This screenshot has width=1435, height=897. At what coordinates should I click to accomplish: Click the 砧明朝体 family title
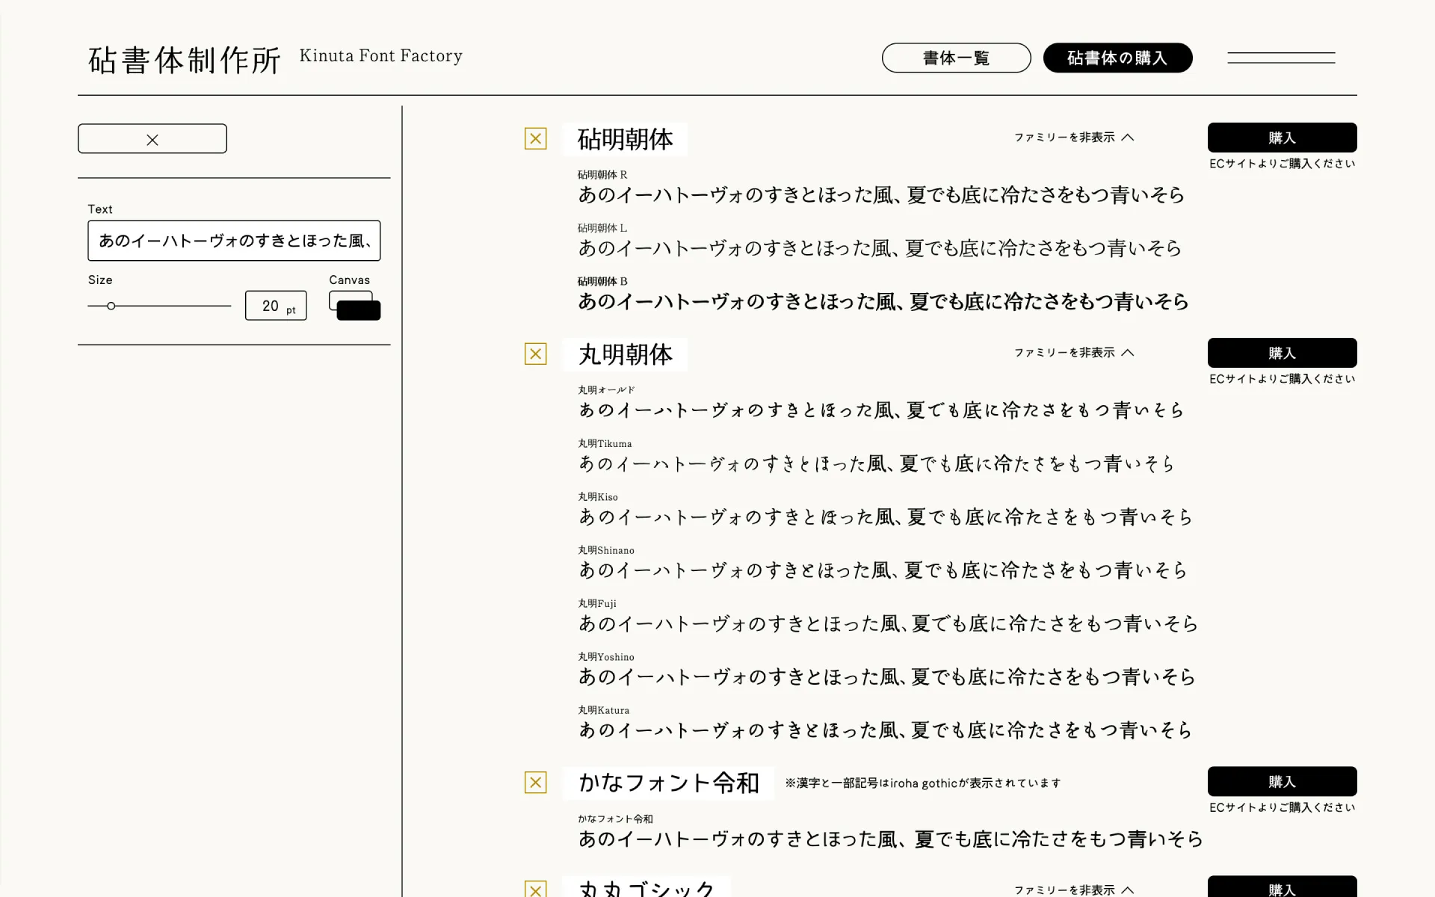pos(625,139)
